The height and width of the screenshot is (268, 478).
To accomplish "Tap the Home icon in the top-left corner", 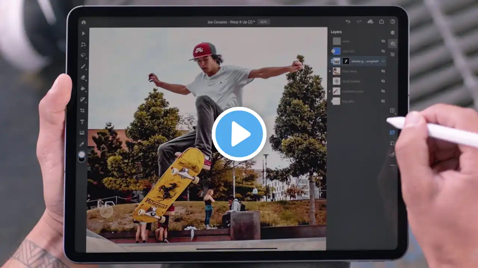I will click(84, 22).
